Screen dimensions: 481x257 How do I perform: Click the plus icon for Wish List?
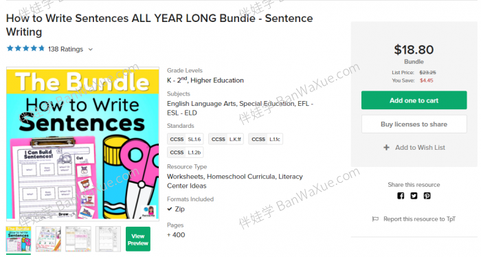click(x=386, y=148)
